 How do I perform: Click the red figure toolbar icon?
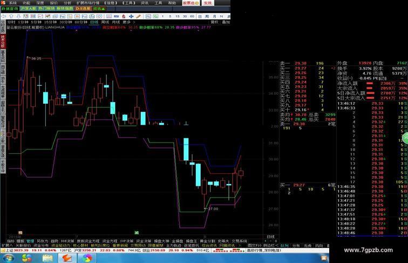124,16
